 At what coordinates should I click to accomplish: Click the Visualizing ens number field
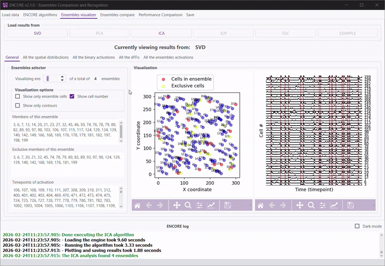tap(51, 79)
